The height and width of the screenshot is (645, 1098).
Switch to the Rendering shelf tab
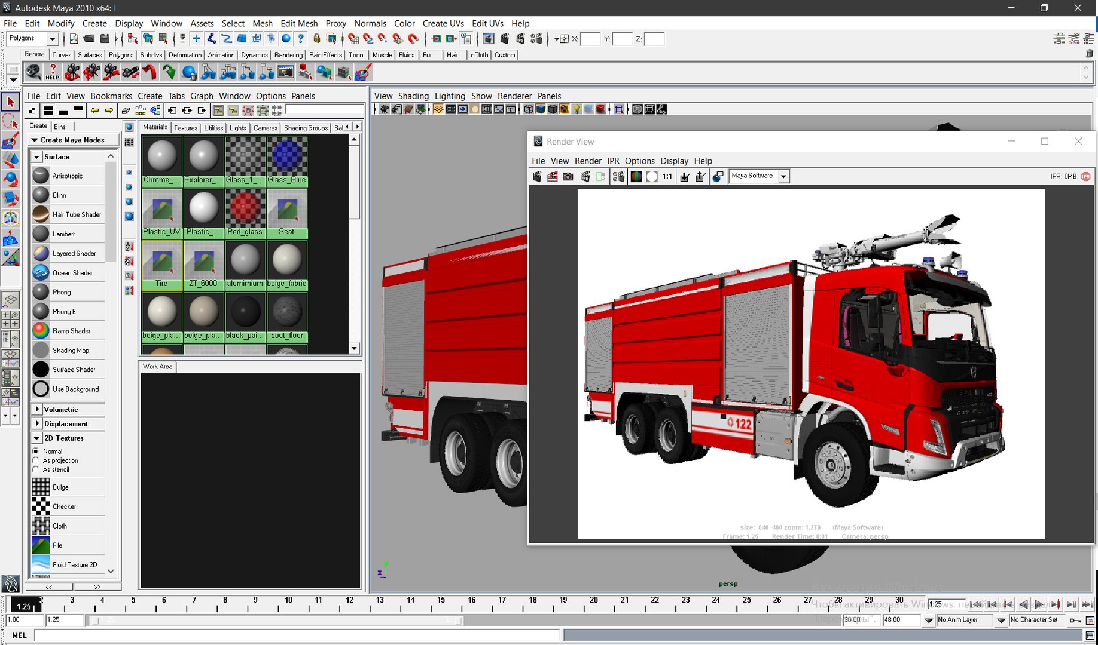pyautogui.click(x=288, y=55)
